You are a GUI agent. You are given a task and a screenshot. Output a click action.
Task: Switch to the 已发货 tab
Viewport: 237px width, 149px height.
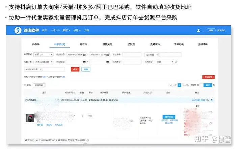pos(131,44)
